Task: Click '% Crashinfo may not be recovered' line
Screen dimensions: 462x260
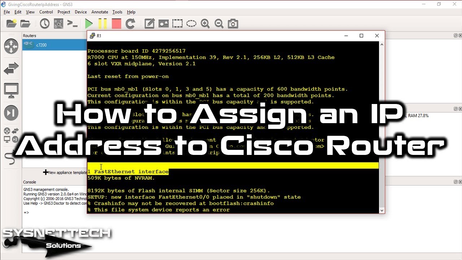Action: 180,203
